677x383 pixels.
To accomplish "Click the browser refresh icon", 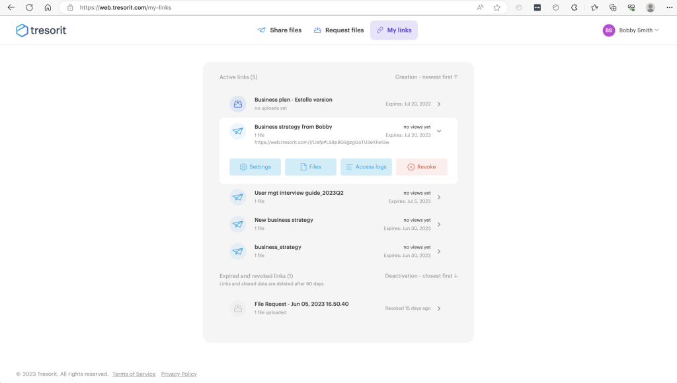I will pyautogui.click(x=29, y=8).
